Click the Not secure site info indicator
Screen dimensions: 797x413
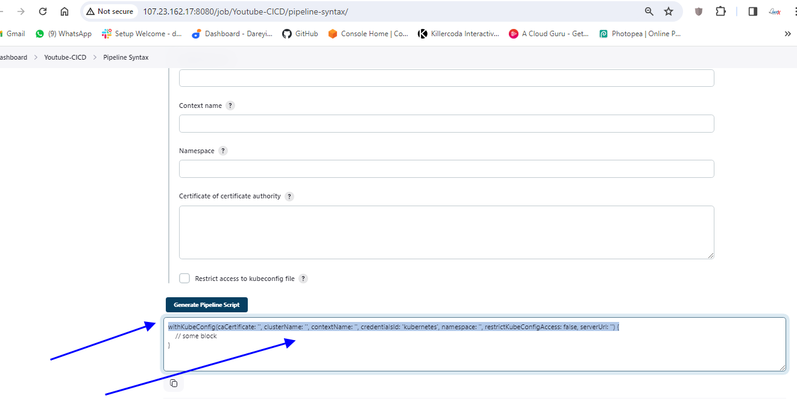point(109,11)
